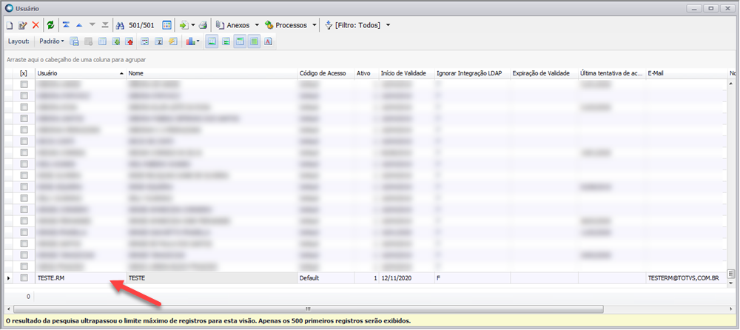Toggle the first highlighted view button after chart
The image size is (740, 330).
coord(212,41)
